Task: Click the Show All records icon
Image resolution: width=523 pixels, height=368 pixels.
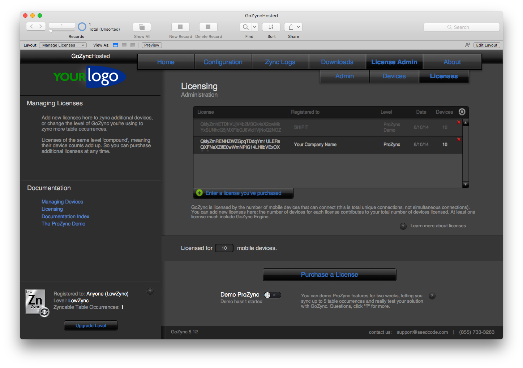Action: (x=142, y=27)
